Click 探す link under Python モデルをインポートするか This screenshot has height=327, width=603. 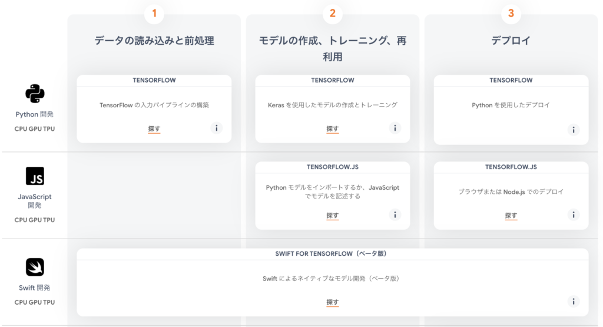[x=333, y=216]
